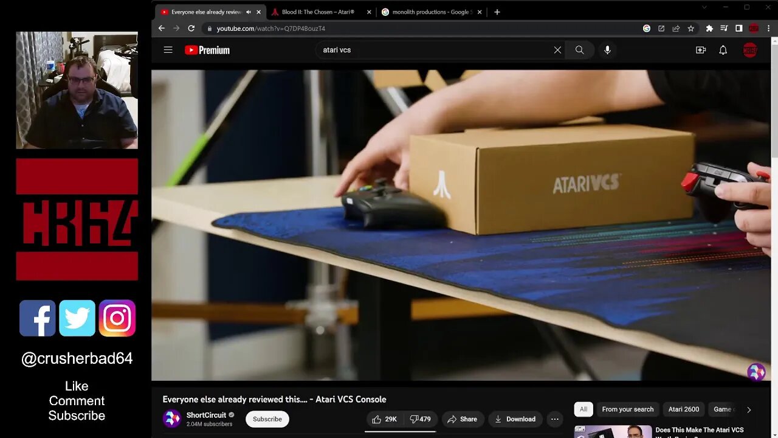Open 'Does This Make The Atari VCS' video thumbnail
This screenshot has width=778, height=438.
click(x=613, y=431)
